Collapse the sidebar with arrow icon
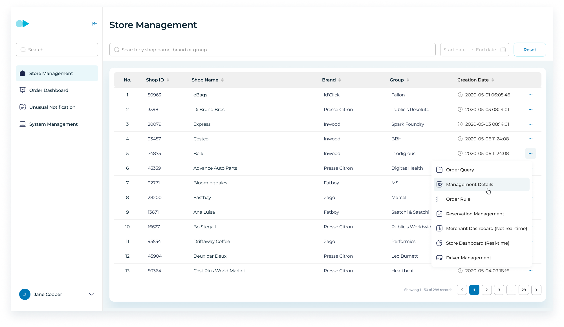Image resolution: width=564 pixels, height=327 pixels. pos(94,24)
